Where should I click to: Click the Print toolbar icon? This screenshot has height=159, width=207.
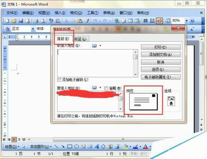tap(36, 21)
